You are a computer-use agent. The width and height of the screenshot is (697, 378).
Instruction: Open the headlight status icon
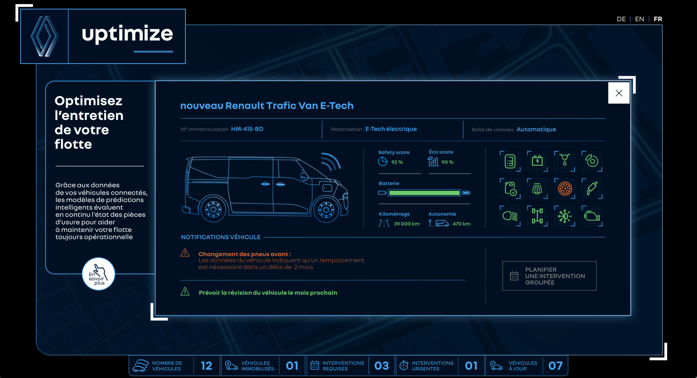pyautogui.click(x=510, y=216)
